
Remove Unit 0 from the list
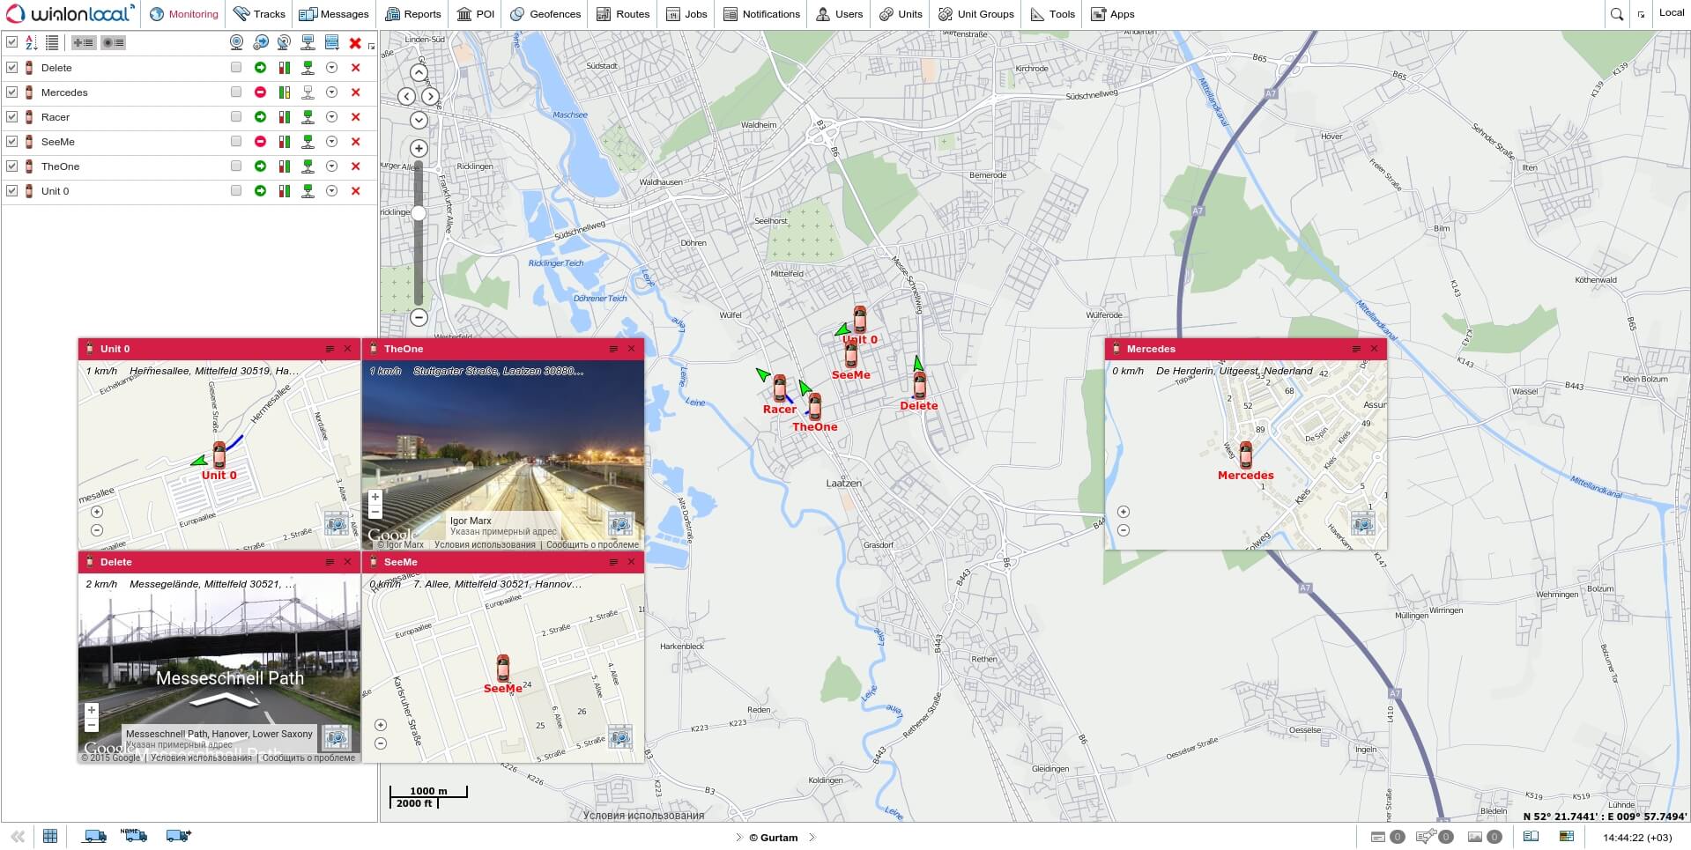tap(356, 191)
